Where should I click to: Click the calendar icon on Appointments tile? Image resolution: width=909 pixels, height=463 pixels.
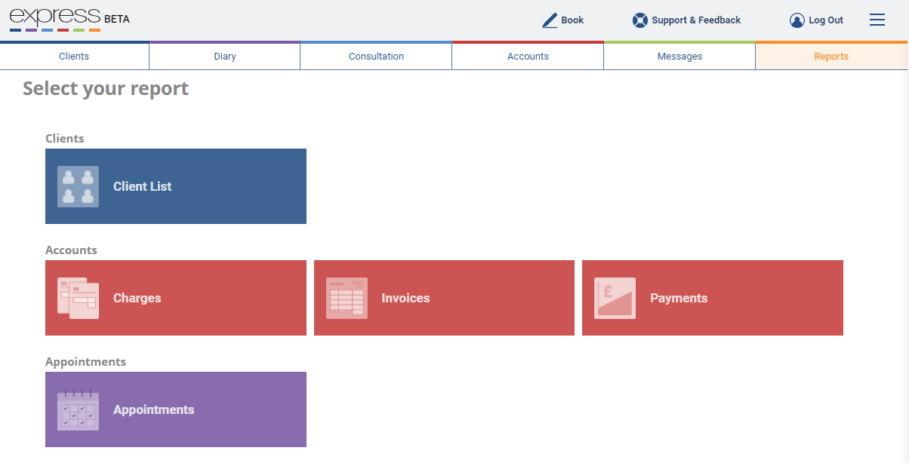pyautogui.click(x=79, y=409)
